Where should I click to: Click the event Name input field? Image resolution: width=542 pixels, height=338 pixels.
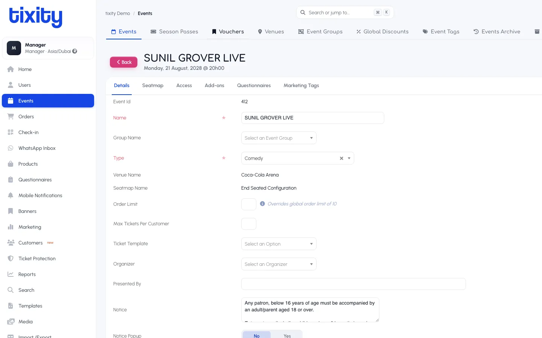312,118
